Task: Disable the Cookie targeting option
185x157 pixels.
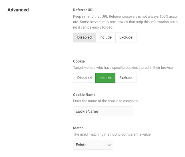Action: (84, 78)
